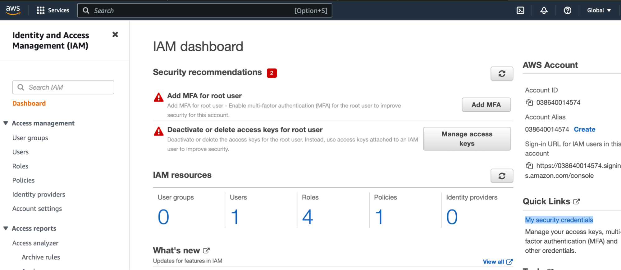This screenshot has width=621, height=270.
Task: Click 'Add MFA for root user' title
Action: [x=204, y=96]
